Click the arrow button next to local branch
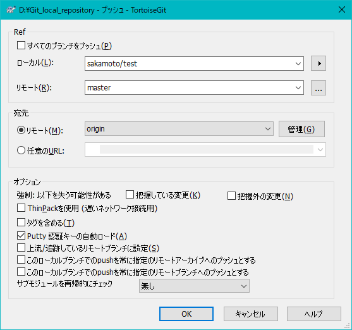Viewport: 352px width, 330px height. [x=319, y=63]
